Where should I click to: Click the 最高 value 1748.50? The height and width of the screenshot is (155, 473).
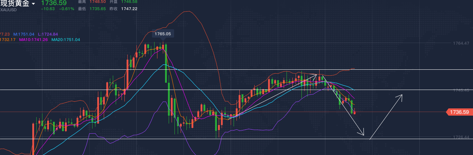pos(98,2)
